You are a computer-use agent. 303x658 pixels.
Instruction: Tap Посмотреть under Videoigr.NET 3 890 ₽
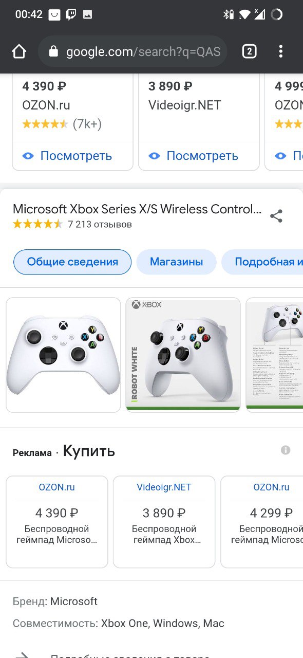click(202, 156)
